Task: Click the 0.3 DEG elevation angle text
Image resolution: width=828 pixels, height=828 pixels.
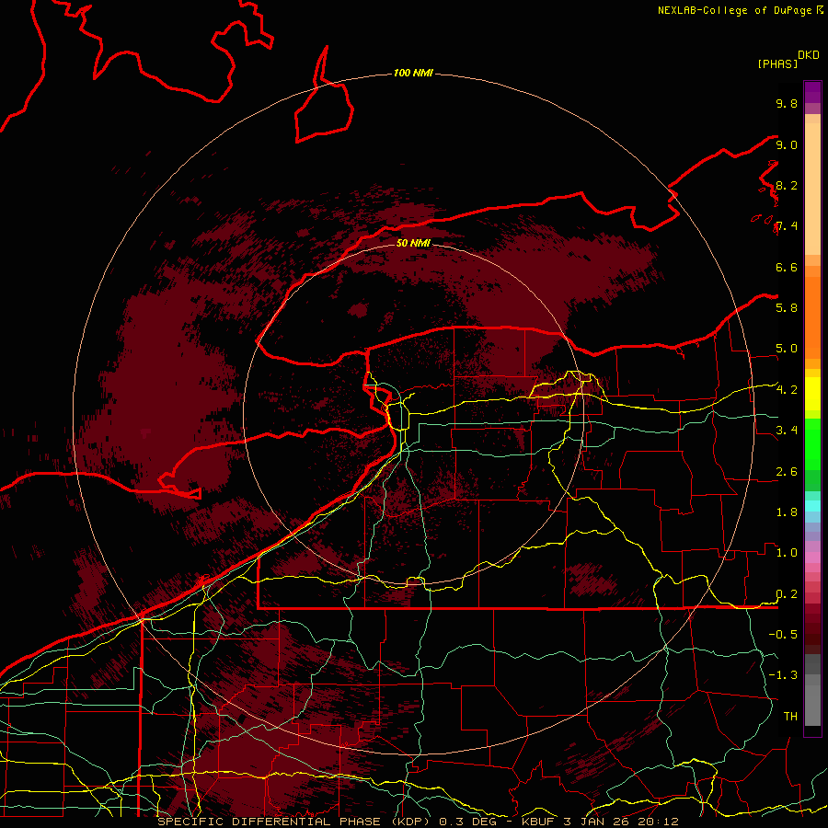Action: click(x=469, y=822)
